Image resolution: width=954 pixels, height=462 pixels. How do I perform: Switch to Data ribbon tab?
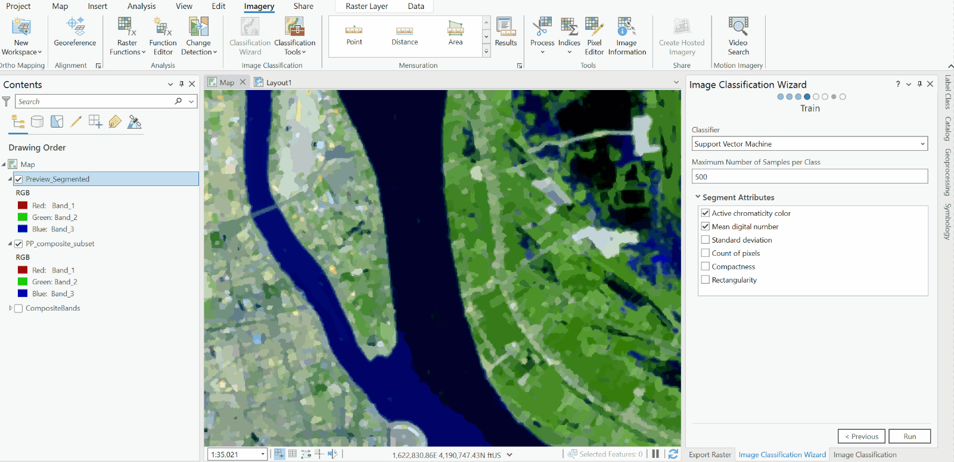(416, 6)
